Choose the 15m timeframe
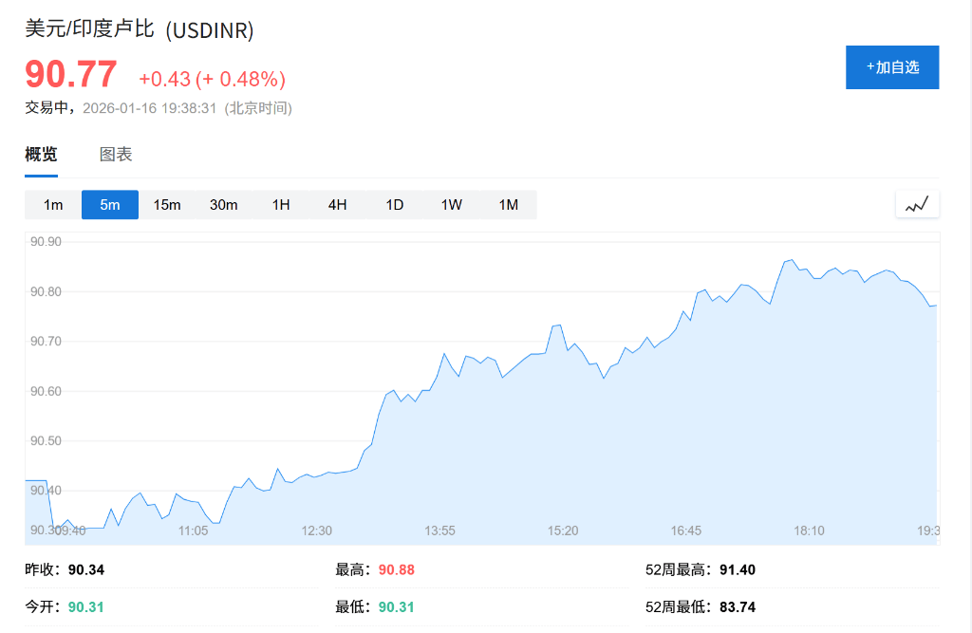Viewport: 972px width, 633px height. (x=167, y=205)
